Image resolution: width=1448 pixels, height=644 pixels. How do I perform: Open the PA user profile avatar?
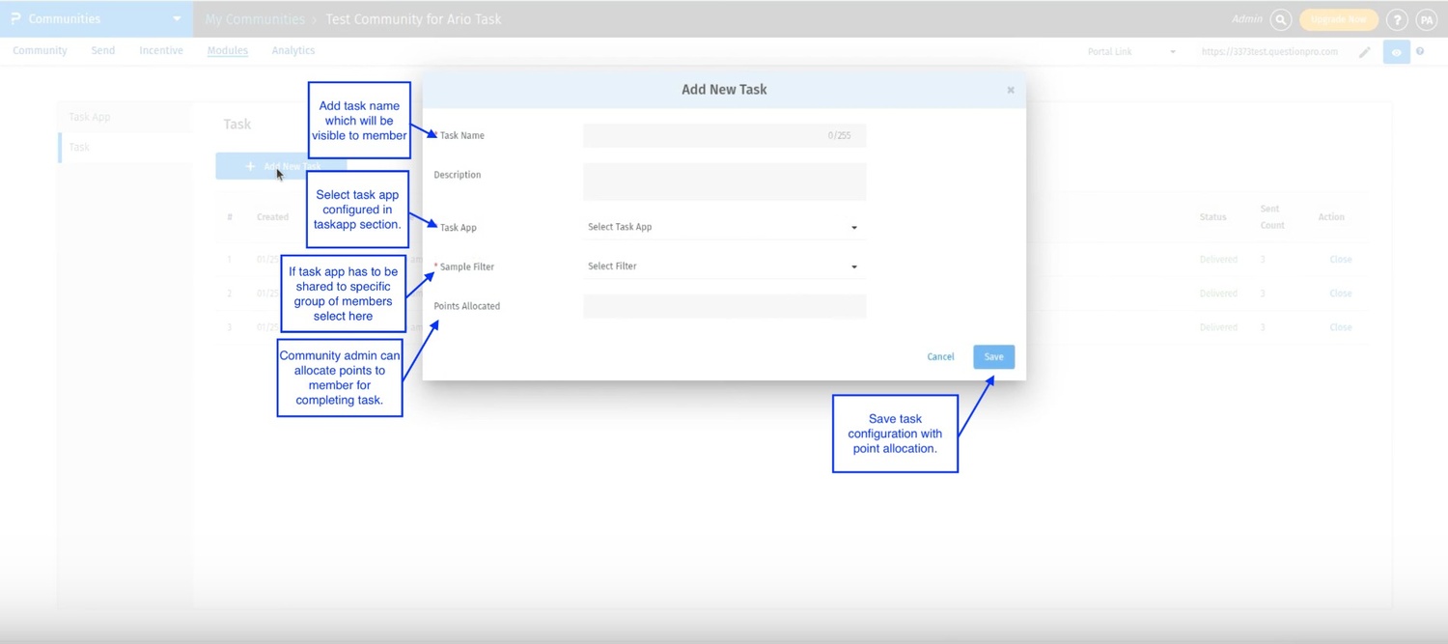tap(1426, 19)
